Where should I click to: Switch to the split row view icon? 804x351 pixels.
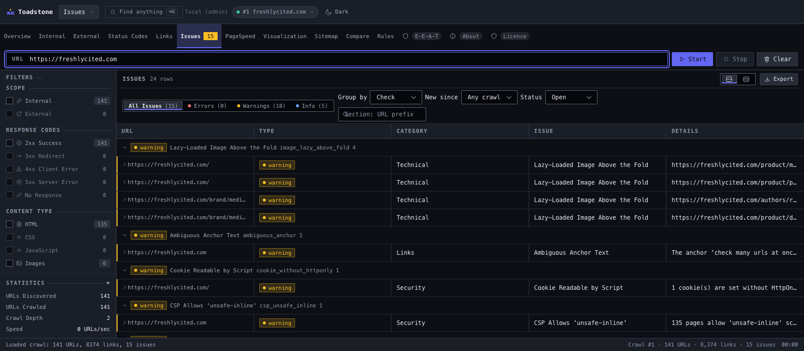729,79
